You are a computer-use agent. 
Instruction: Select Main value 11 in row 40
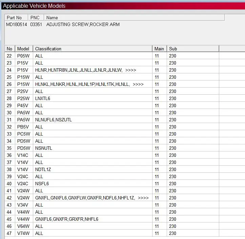[x=157, y=184]
